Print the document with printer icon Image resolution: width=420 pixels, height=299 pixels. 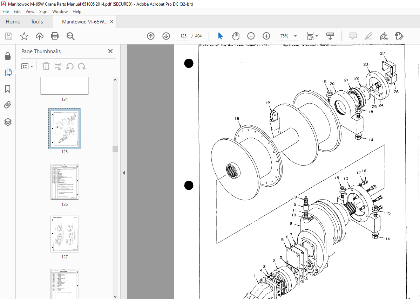pos(55,36)
